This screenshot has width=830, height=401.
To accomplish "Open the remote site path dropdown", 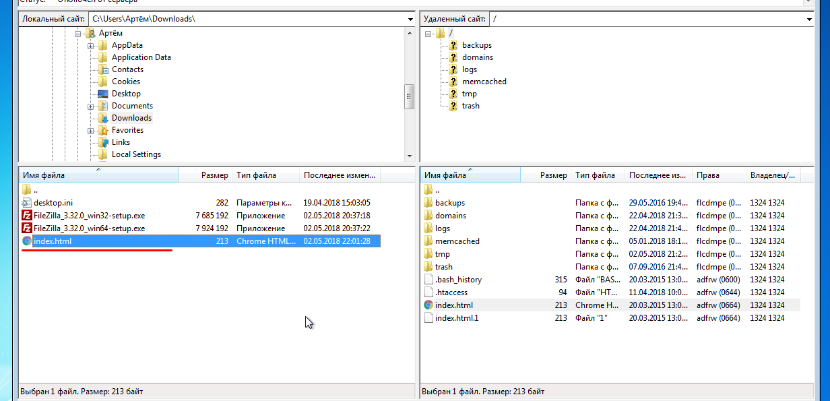I will (809, 19).
